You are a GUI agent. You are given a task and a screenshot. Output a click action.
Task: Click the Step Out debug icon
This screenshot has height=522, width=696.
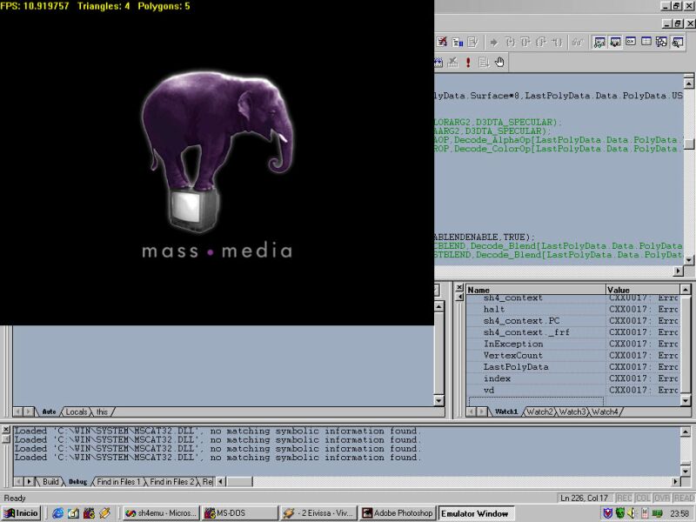coord(541,42)
